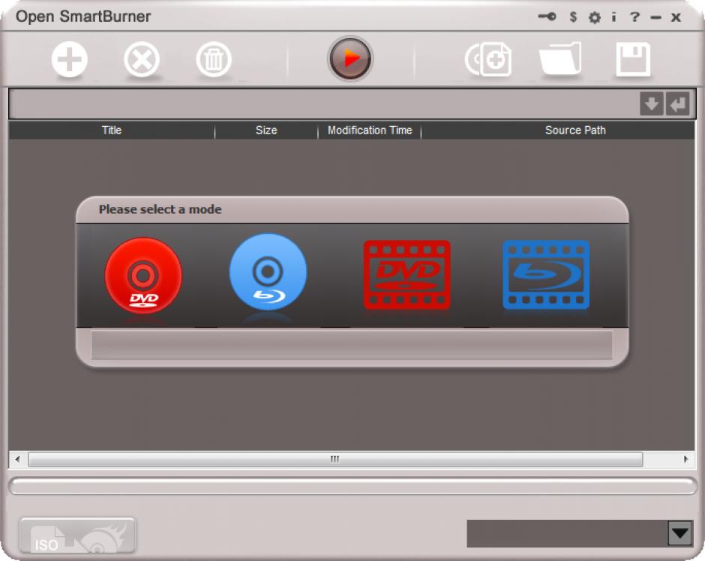Click the info 'i' icon

(613, 17)
